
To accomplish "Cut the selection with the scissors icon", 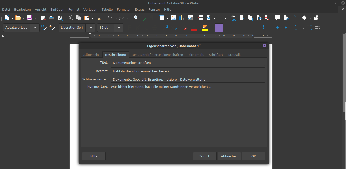I will pos(70,18).
